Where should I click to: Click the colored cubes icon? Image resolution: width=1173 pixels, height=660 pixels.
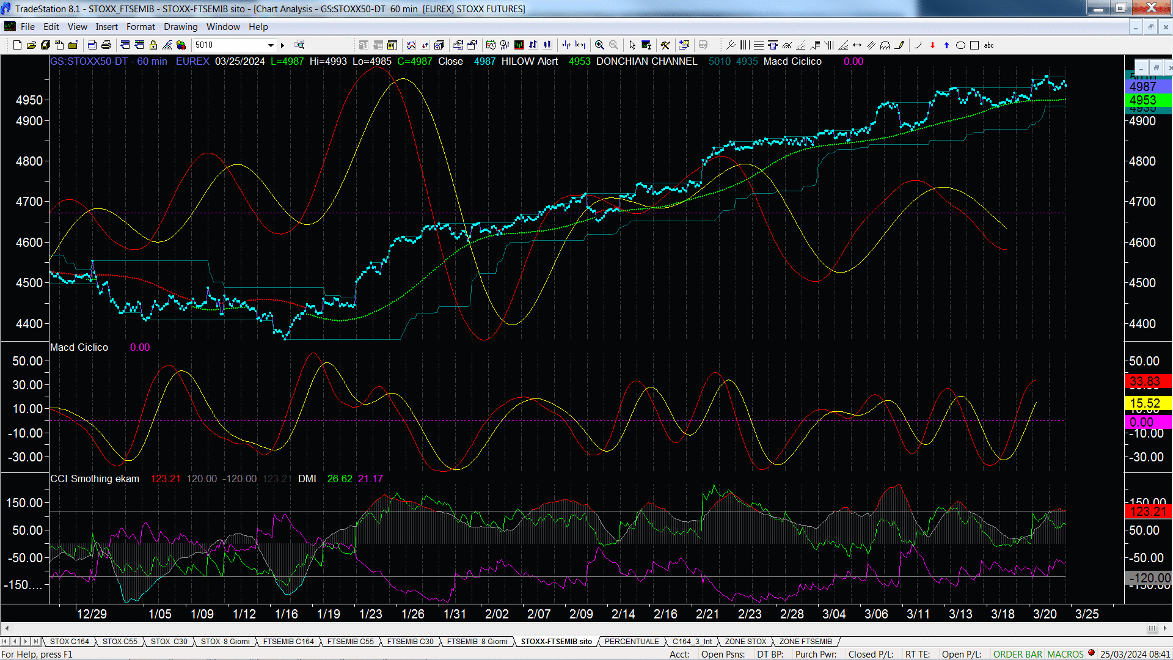click(x=181, y=45)
